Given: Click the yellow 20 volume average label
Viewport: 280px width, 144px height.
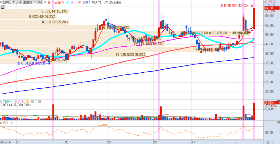Looking at the screenshot, I should click(27, 101).
